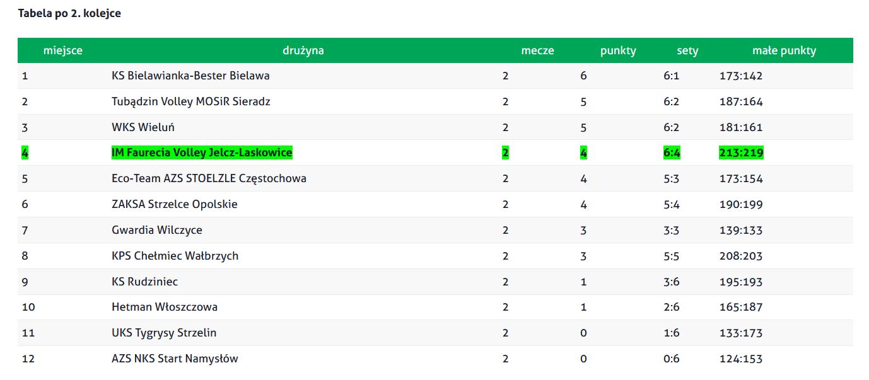Select Tubądzin Volley MOSiR Sieradz row
Image resolution: width=869 pixels, height=380 pixels.
435,101
